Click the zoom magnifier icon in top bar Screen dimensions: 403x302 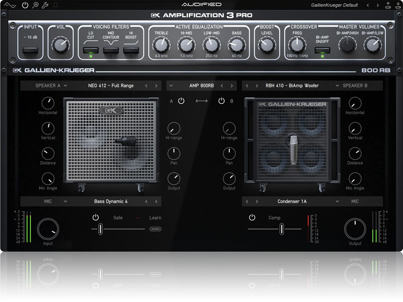point(35,5)
